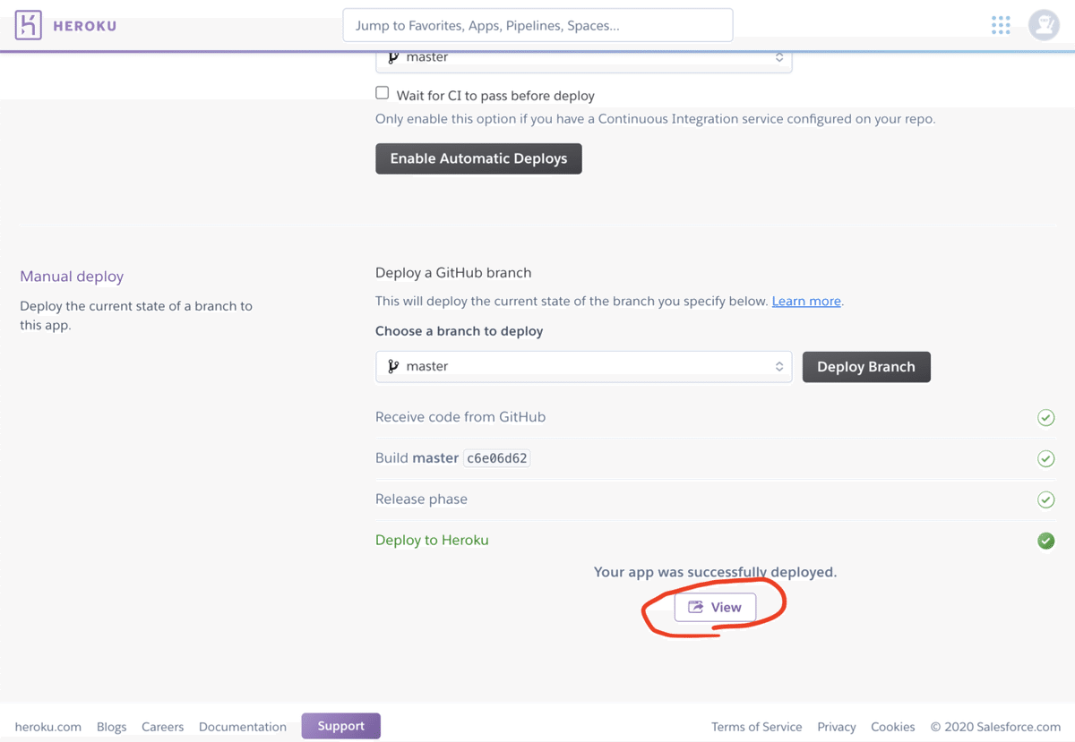Open the automatic deploys branch dropdown
Viewport: 1075px width, 742px height.
pyautogui.click(x=583, y=57)
